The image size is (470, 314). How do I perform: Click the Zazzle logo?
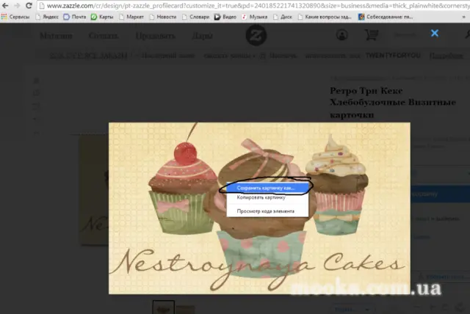click(256, 35)
